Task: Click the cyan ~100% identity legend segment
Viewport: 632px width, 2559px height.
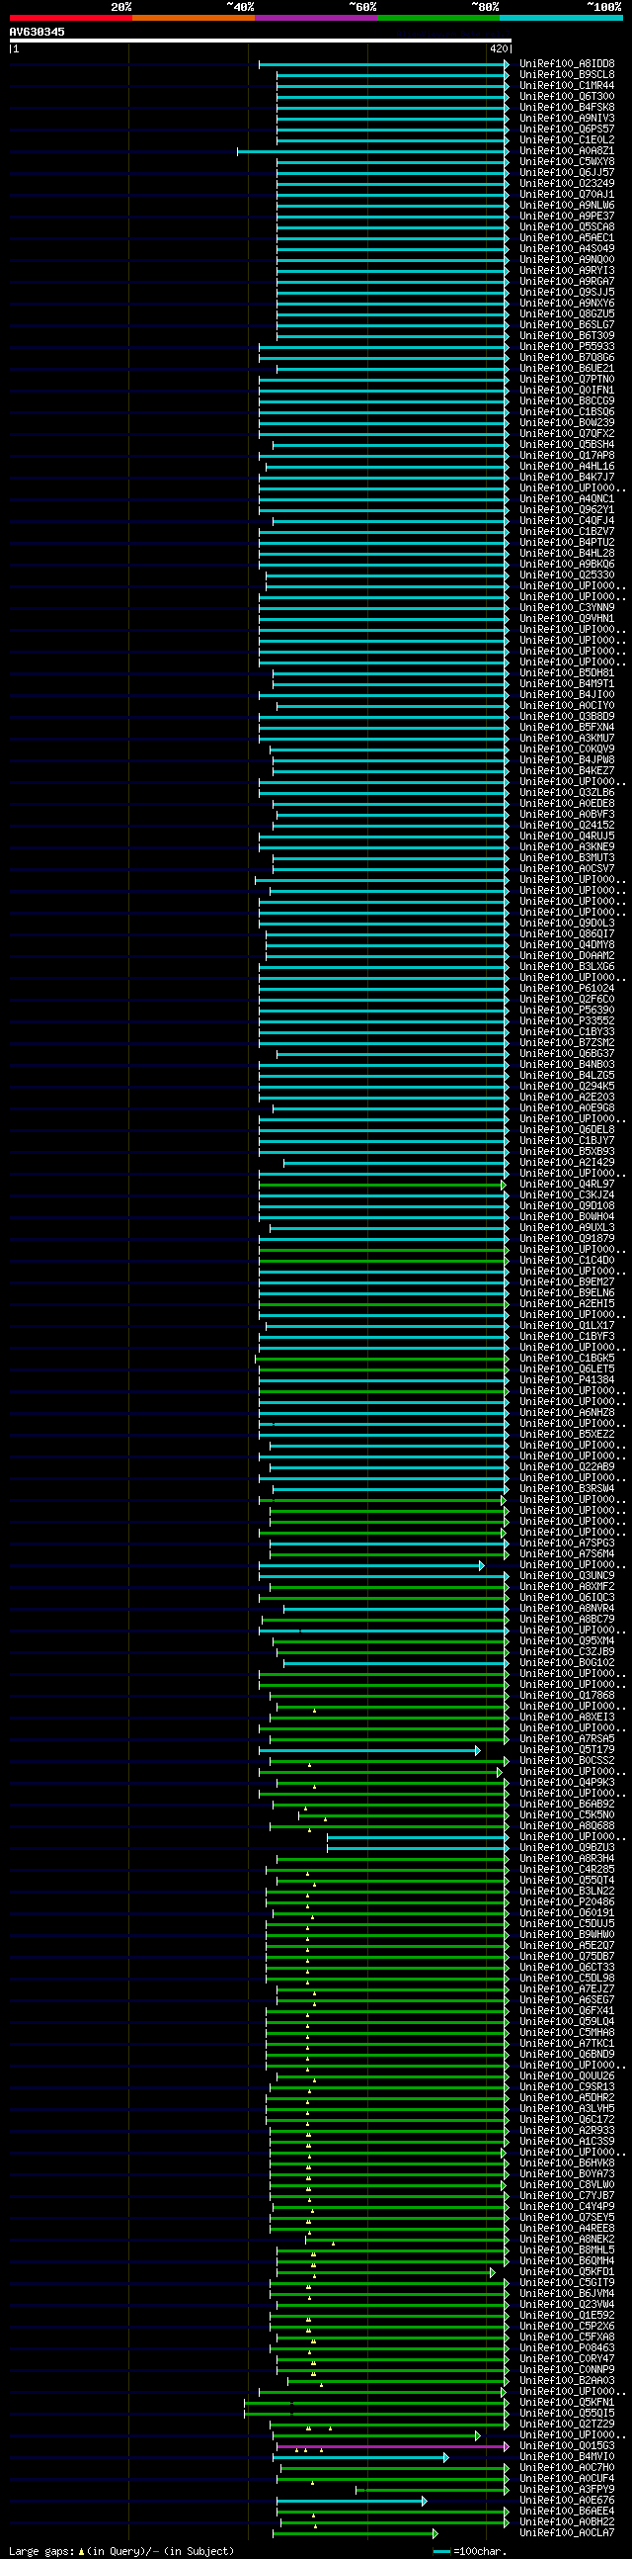Action: [561, 18]
